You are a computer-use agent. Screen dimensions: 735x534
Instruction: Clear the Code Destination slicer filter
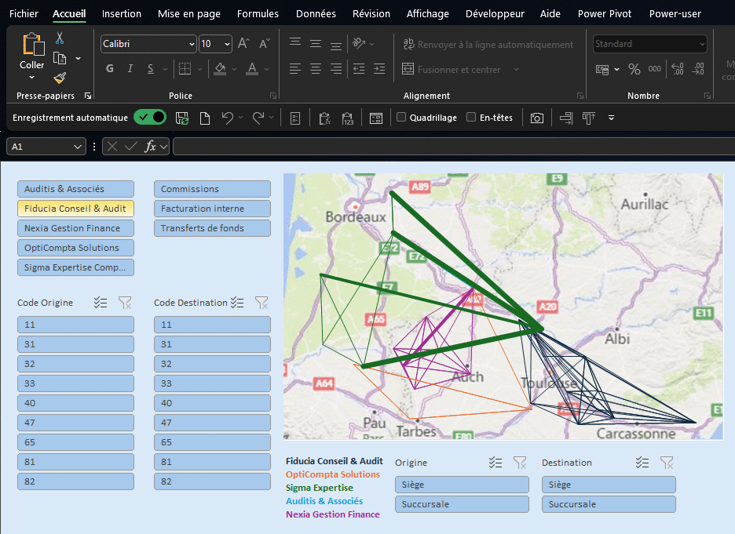point(261,303)
